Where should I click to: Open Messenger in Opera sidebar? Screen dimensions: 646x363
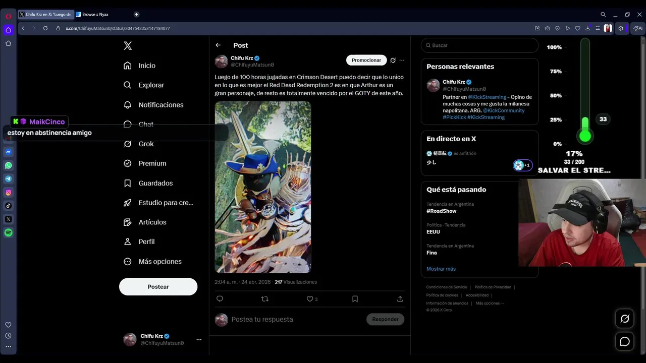[9, 152]
